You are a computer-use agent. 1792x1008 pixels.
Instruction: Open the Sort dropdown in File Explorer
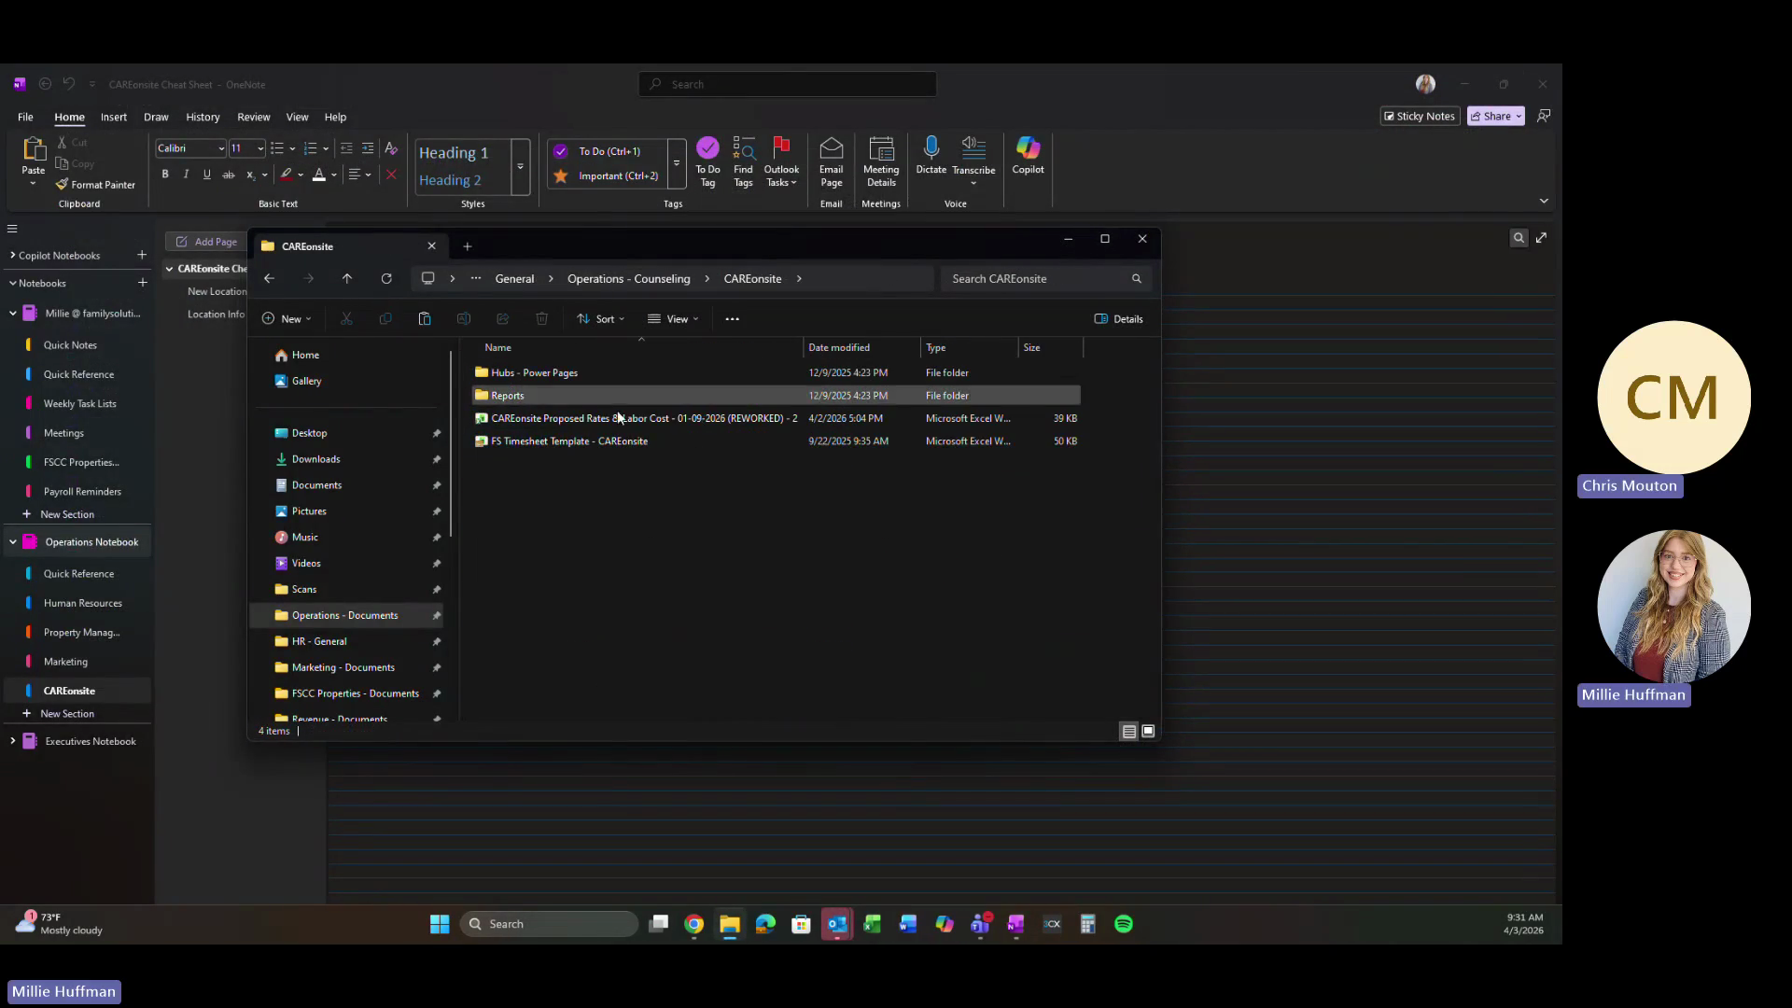[x=601, y=318]
